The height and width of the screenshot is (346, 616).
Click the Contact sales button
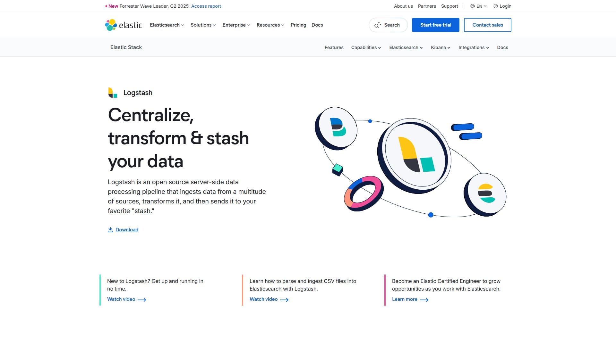pyautogui.click(x=488, y=25)
